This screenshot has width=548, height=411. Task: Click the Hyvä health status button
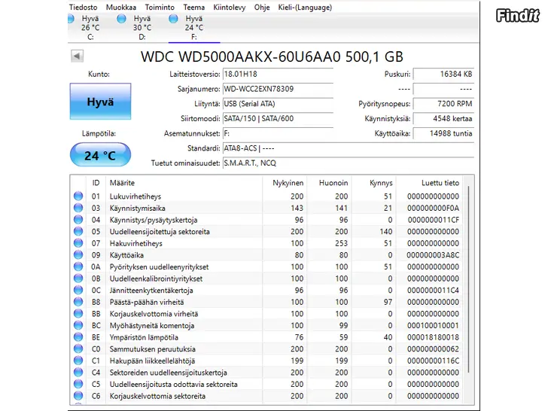point(100,102)
